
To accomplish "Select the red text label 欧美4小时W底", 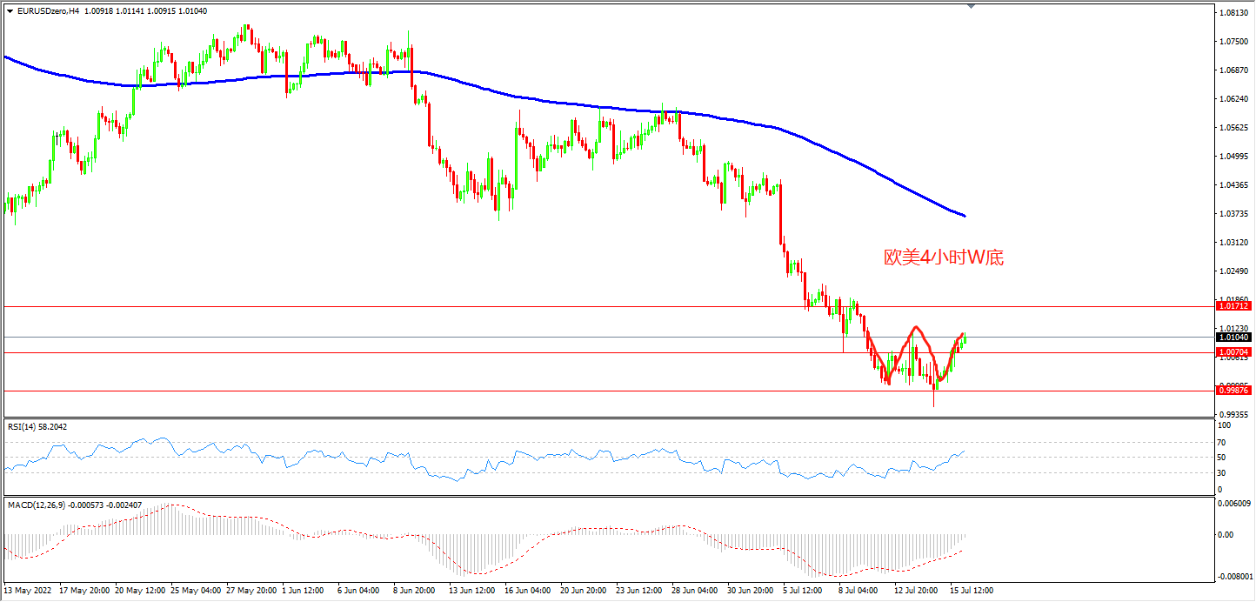I will [x=944, y=258].
